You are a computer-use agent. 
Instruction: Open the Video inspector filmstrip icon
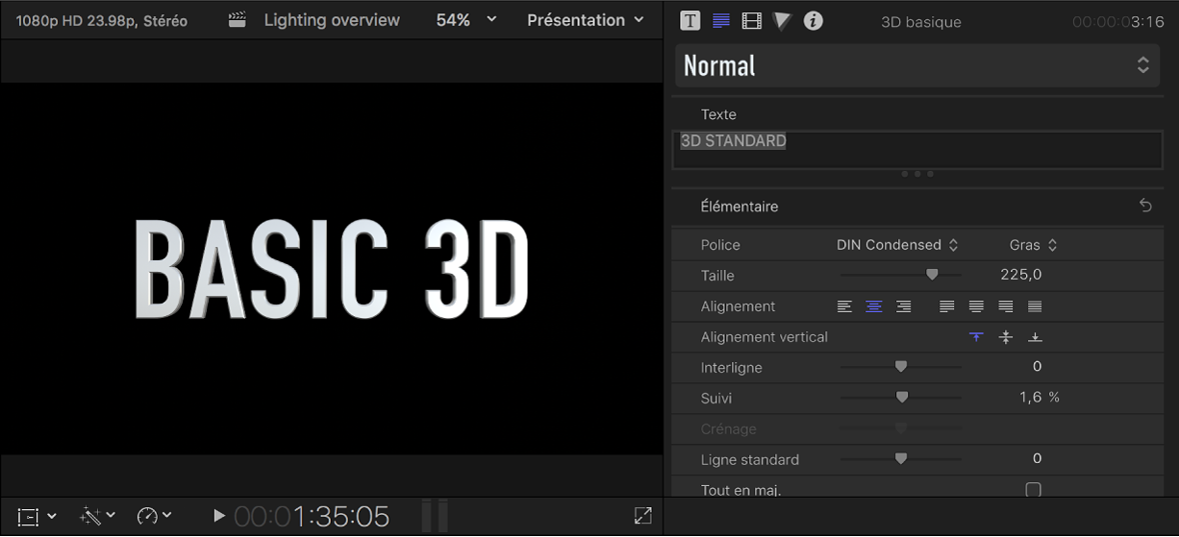pyautogui.click(x=752, y=21)
